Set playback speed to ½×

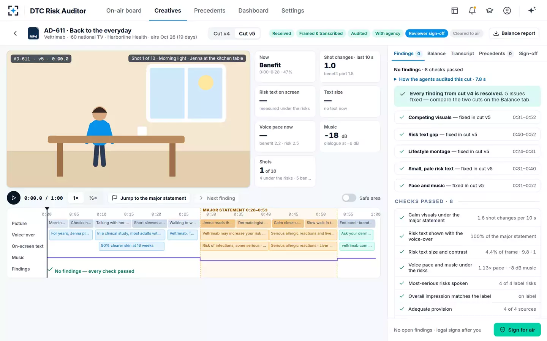pyautogui.click(x=93, y=198)
